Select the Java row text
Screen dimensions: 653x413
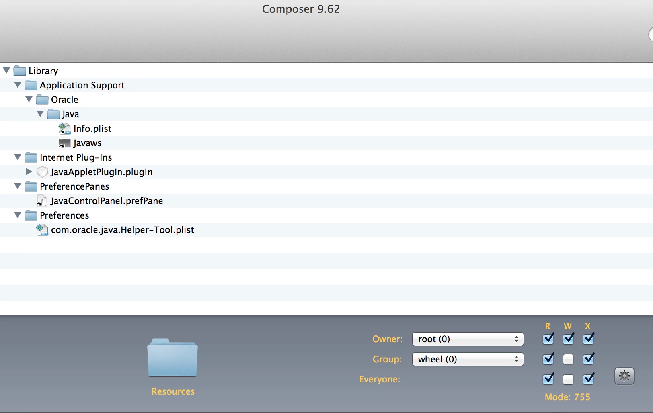71,114
